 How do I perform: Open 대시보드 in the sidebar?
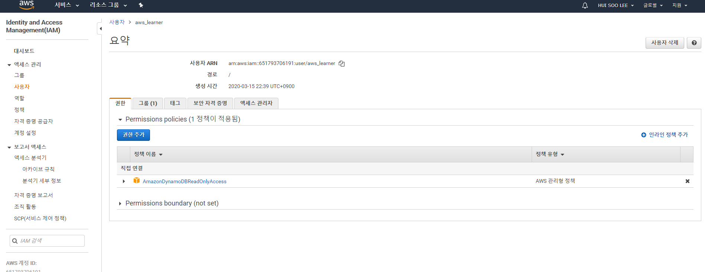tap(24, 51)
